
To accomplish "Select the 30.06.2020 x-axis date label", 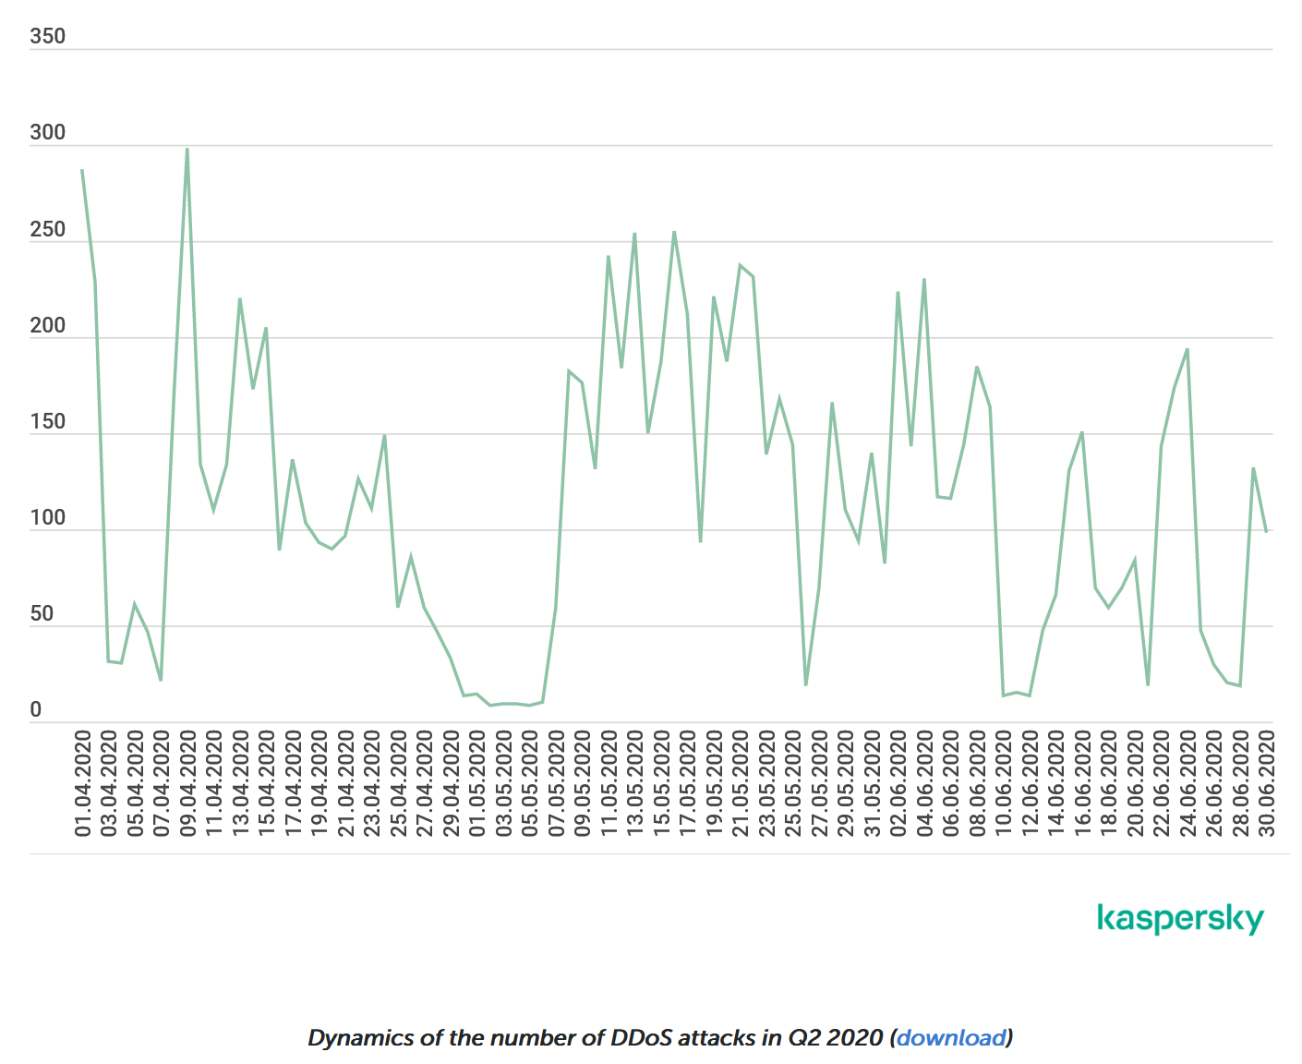I will click(1267, 783).
